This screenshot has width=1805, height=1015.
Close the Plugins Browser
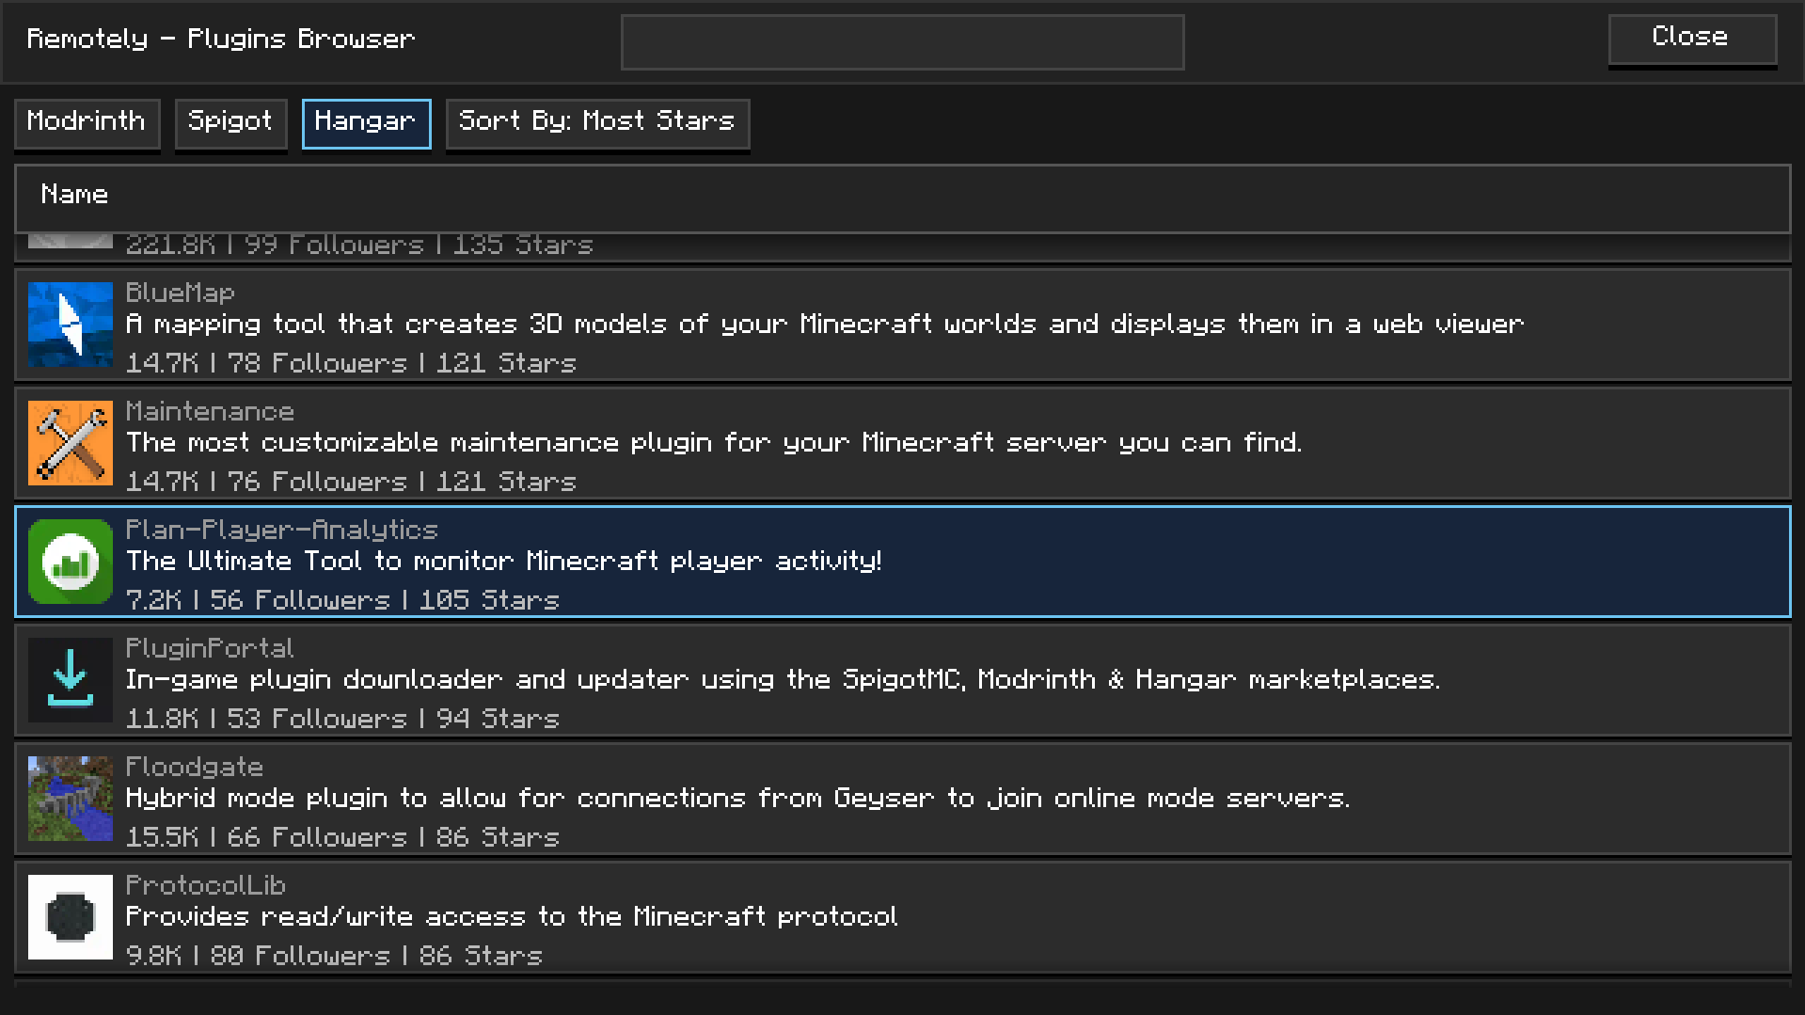pyautogui.click(x=1691, y=40)
